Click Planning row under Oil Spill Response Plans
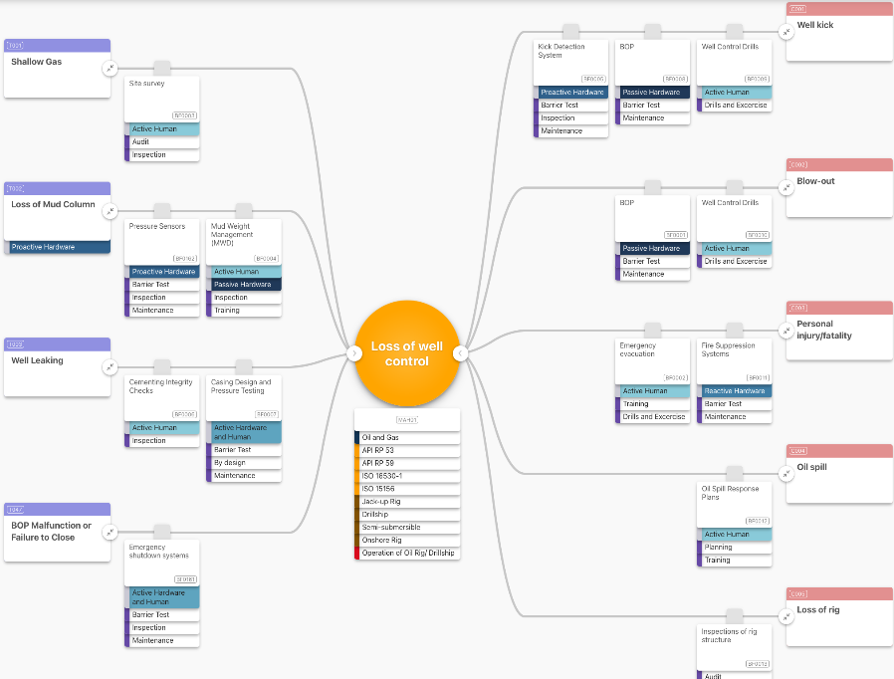This screenshot has height=679, width=894. [735, 548]
